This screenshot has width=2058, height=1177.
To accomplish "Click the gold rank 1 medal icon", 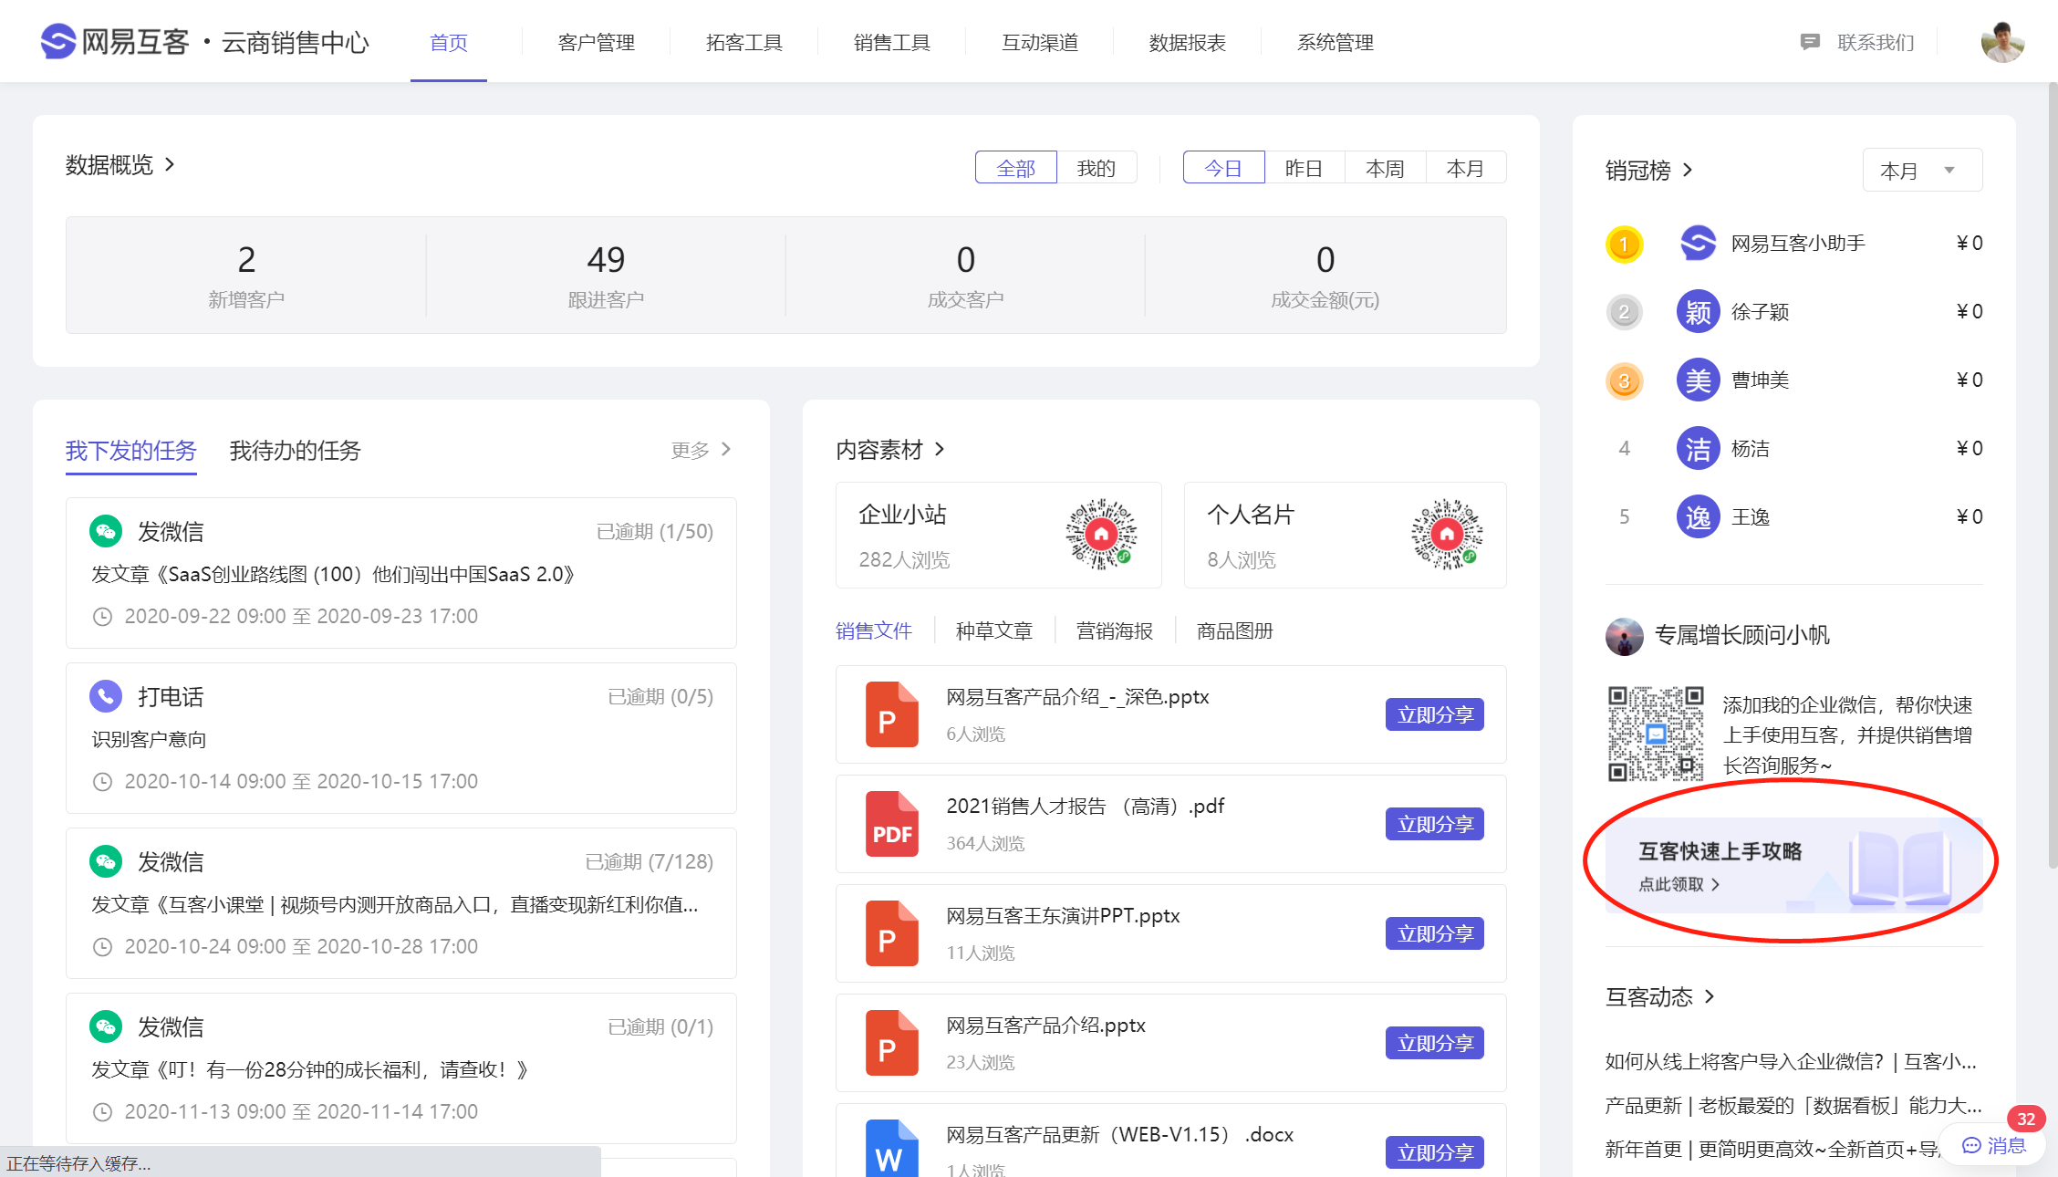I will tap(1624, 244).
